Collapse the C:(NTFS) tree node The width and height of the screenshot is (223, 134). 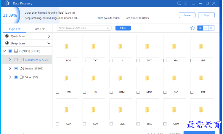click(4, 51)
